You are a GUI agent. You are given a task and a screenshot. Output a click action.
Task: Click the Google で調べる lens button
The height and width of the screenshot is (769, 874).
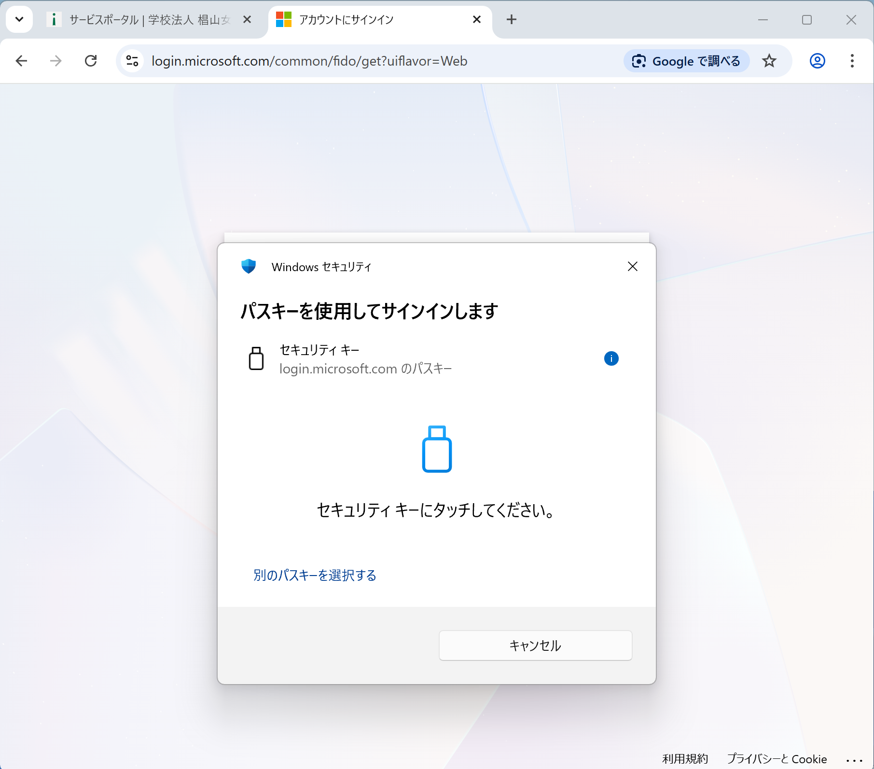coord(686,61)
